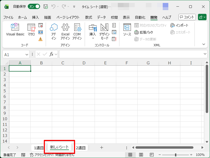Image resolution: width=210 pixels, height=158 pixels.
Task: Click the 100% zoom level
Action: point(200,155)
